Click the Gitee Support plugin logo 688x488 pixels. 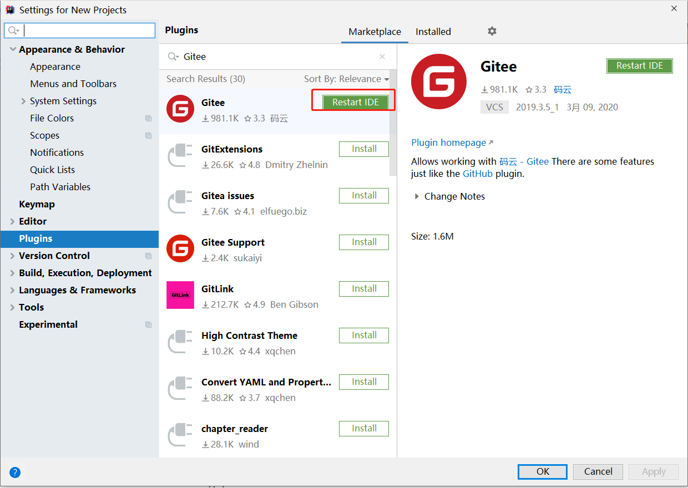pos(180,248)
